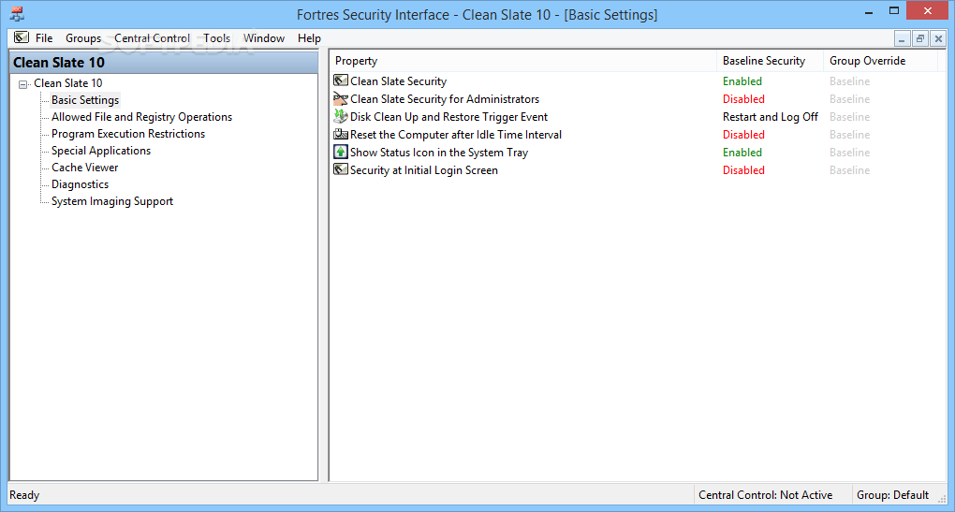Select the Clean Slate 10 root tree item
955x512 pixels.
coord(68,82)
